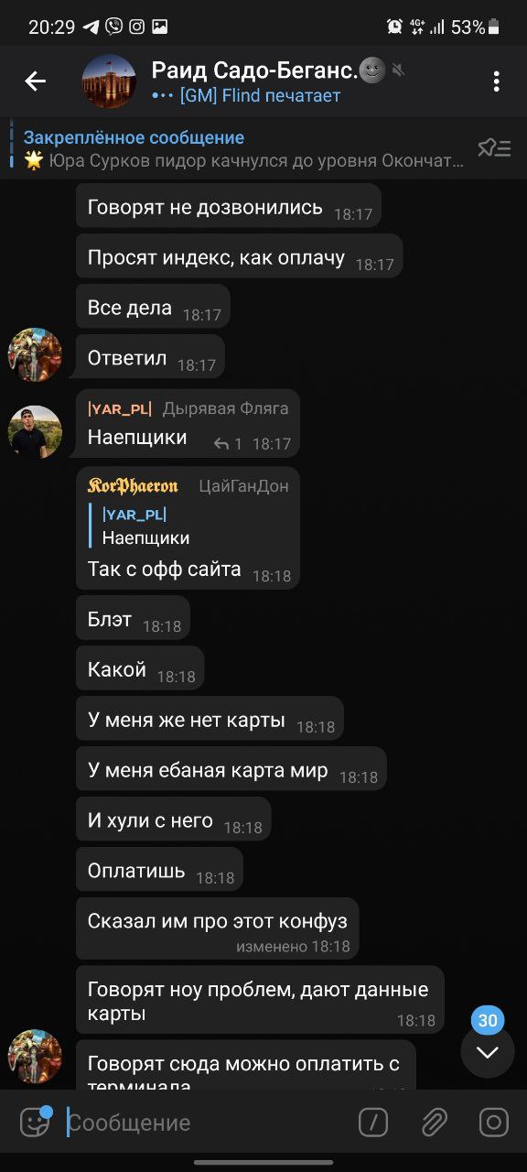Record a video message with camera icon
This screenshot has width=527, height=1172.
click(x=493, y=1123)
